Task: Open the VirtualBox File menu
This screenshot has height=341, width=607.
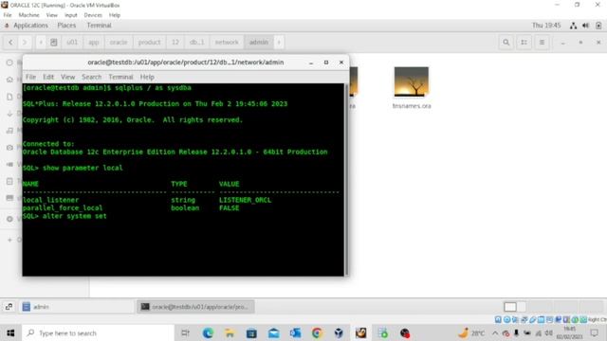Action: click(8, 15)
